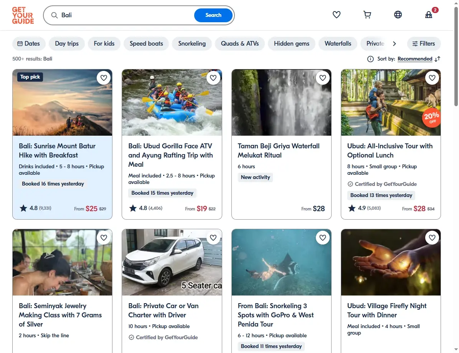Click the white 5 seater car photo
The width and height of the screenshot is (459, 353).
pyautogui.click(x=172, y=262)
